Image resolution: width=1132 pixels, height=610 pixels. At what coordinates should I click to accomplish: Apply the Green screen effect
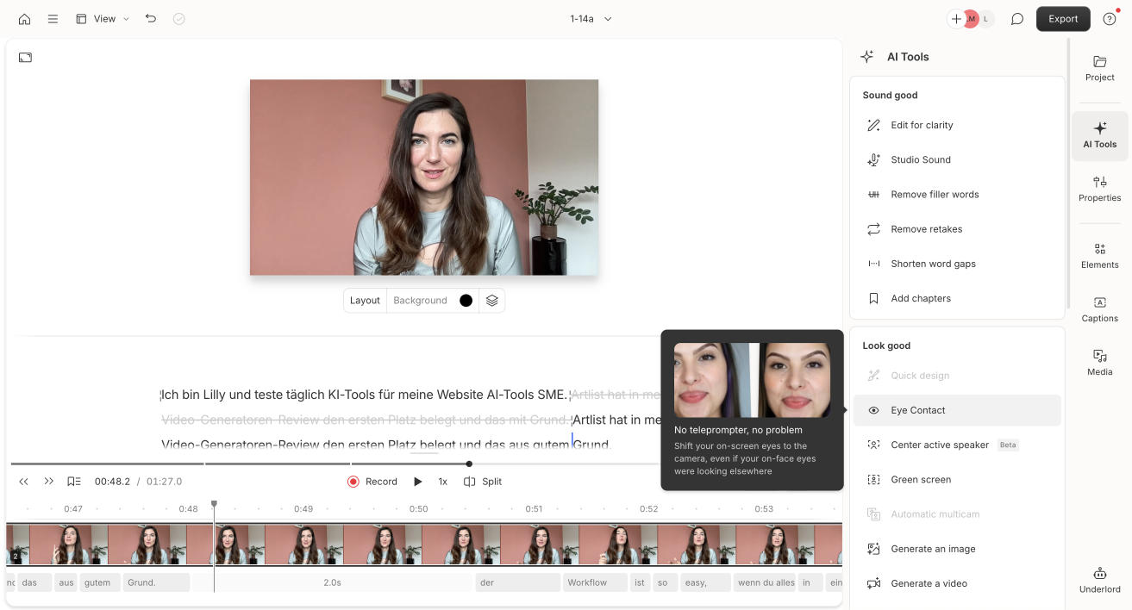[957, 479]
